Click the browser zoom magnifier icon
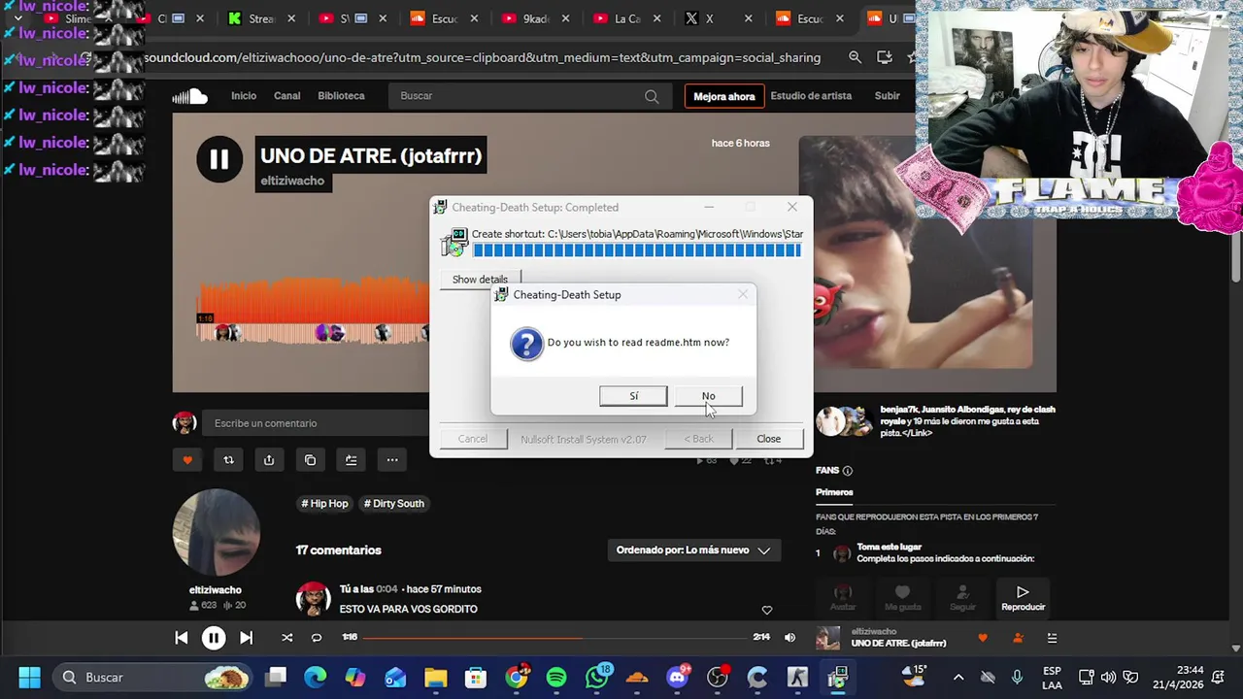Viewport: 1243px width, 699px height. tap(855, 57)
